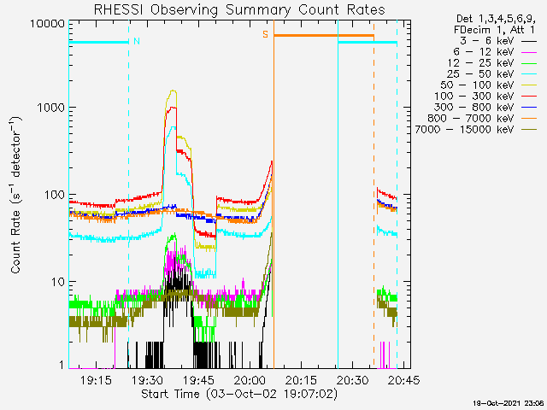Click the blue line swatch for 300 - 800 keV

tap(529, 108)
